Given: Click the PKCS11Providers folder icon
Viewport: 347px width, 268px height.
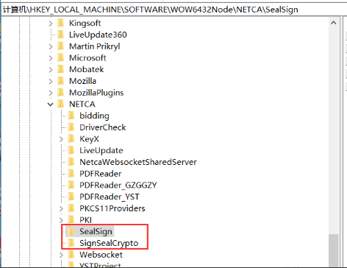Looking at the screenshot, I should (x=71, y=208).
